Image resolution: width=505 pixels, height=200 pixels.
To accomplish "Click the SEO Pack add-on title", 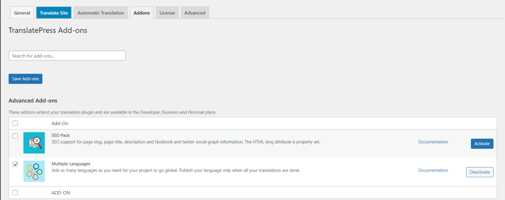I will pyautogui.click(x=61, y=136).
